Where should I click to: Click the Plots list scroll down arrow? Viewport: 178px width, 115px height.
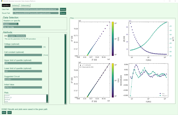pos(47,102)
